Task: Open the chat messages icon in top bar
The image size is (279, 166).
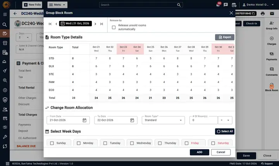Action: (226, 5)
